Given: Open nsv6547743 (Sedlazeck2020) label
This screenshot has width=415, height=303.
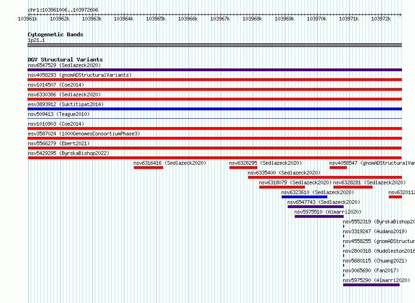Looking at the screenshot, I should tap(324, 202).
